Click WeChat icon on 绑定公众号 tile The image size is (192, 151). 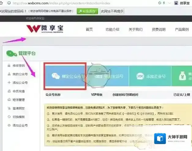pos(55,76)
